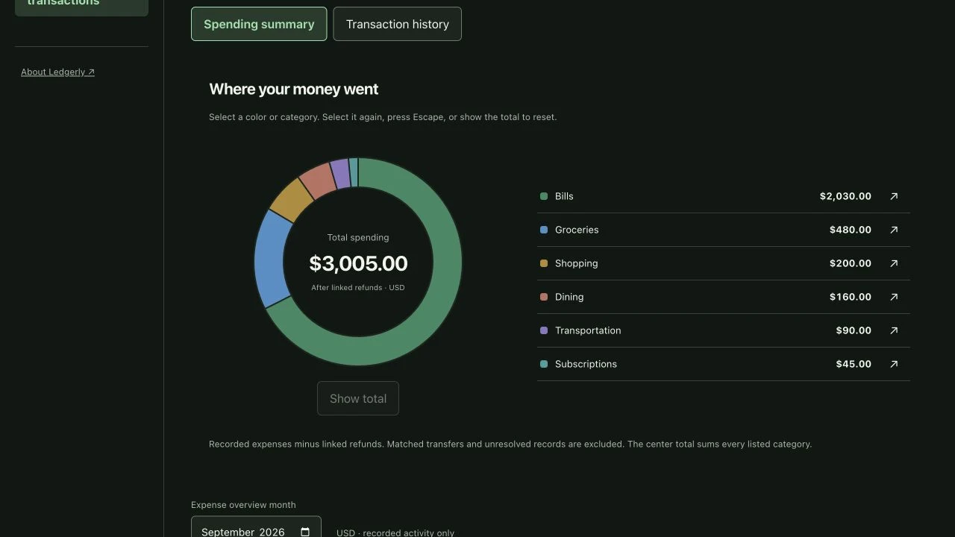Open the calendar picker icon in month field
Image resolution: width=955 pixels, height=537 pixels.
305,532
